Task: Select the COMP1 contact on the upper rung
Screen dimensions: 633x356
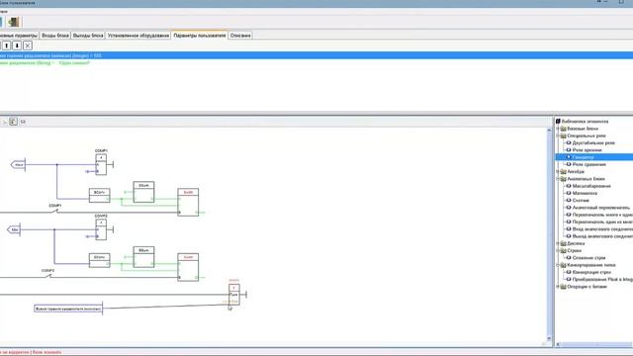Action: (x=55, y=210)
